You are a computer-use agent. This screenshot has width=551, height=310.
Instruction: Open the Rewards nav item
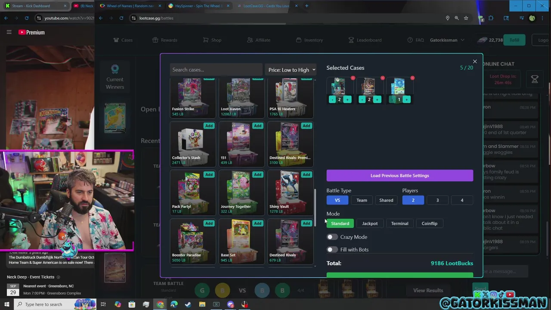click(x=164, y=40)
